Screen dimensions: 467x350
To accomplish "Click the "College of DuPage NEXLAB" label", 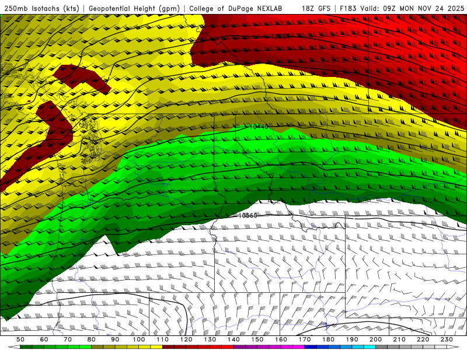I will [236, 8].
